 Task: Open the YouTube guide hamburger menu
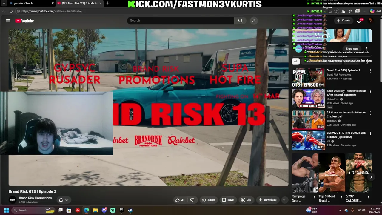pyautogui.click(x=8, y=21)
